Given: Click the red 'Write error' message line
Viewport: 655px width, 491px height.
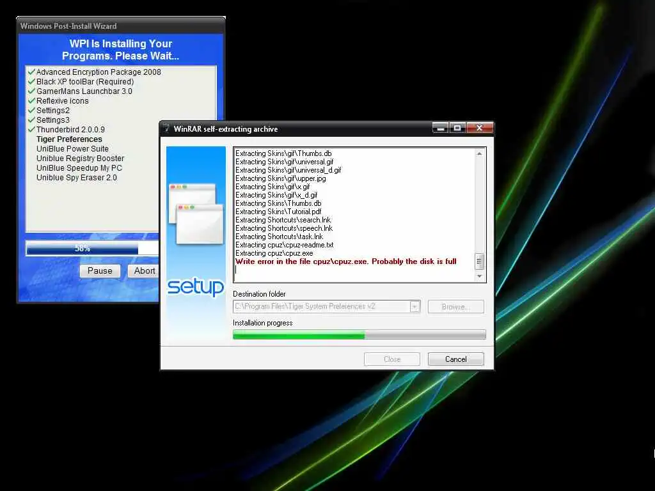Looking at the screenshot, I should click(346, 261).
